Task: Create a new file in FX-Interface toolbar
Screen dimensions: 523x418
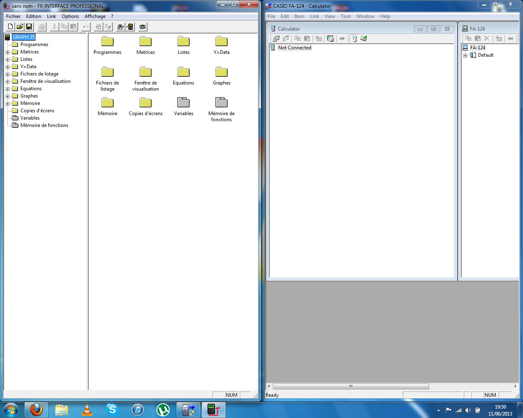Action: pos(11,27)
